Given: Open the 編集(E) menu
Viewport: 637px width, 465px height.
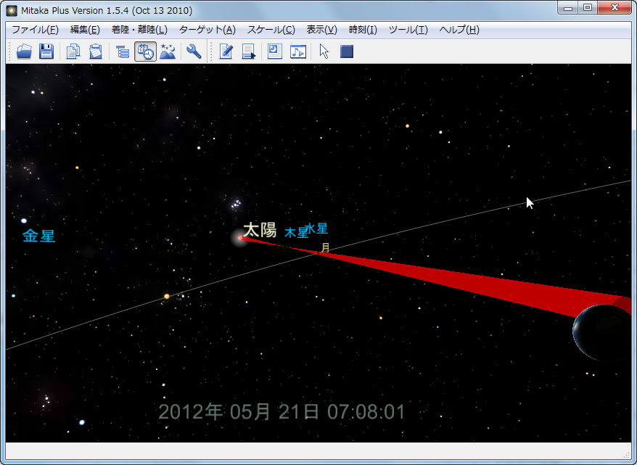Looking at the screenshot, I should click(85, 30).
